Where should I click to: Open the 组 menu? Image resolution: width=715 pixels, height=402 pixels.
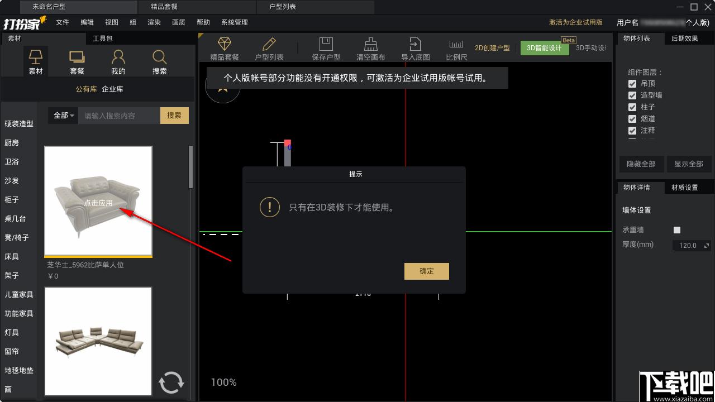tap(133, 22)
